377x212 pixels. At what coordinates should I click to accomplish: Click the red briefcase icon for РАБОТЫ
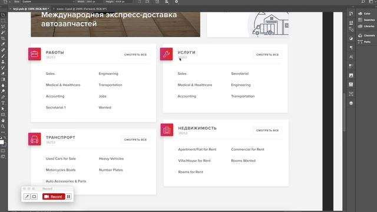(34, 54)
